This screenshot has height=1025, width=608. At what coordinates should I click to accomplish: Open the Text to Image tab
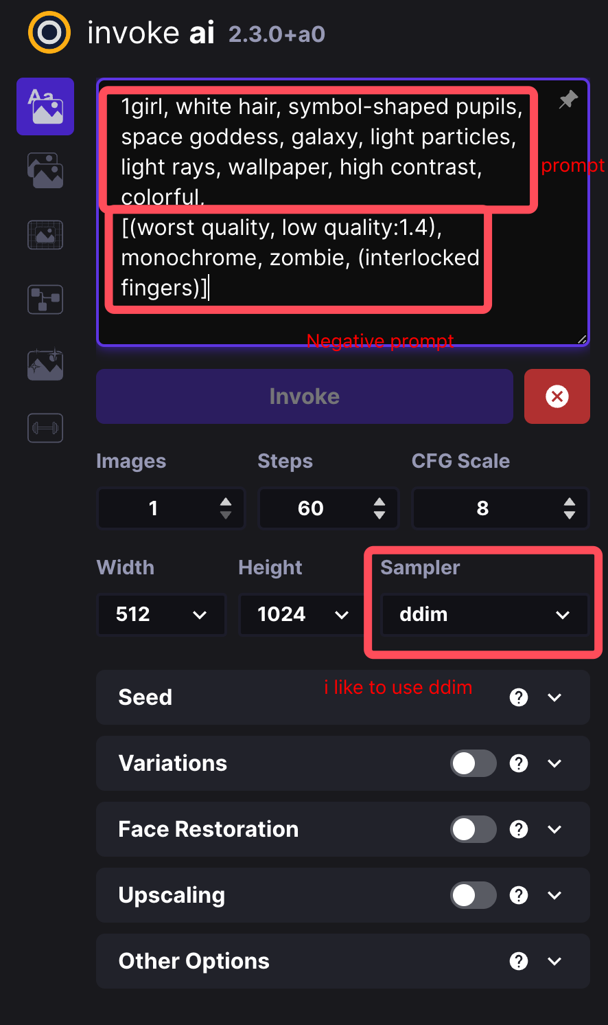pyautogui.click(x=45, y=106)
